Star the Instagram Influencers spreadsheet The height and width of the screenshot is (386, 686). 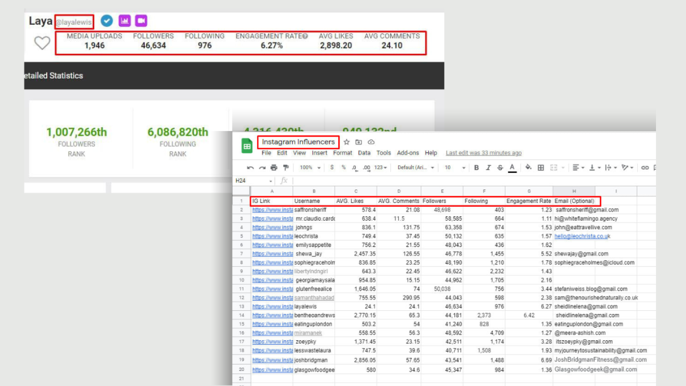pos(346,142)
